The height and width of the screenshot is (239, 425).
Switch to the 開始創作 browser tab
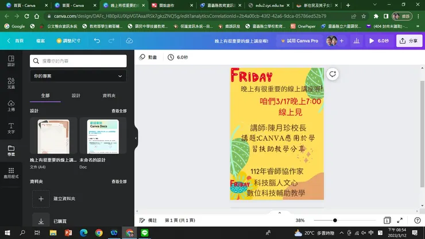click(173, 5)
